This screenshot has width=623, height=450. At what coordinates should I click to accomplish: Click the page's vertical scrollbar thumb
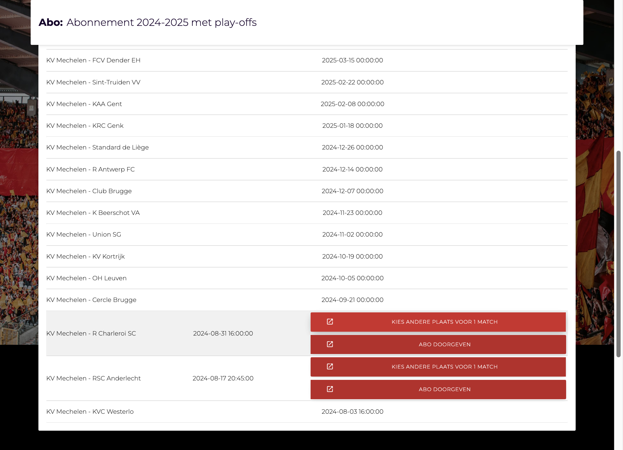[x=619, y=254]
